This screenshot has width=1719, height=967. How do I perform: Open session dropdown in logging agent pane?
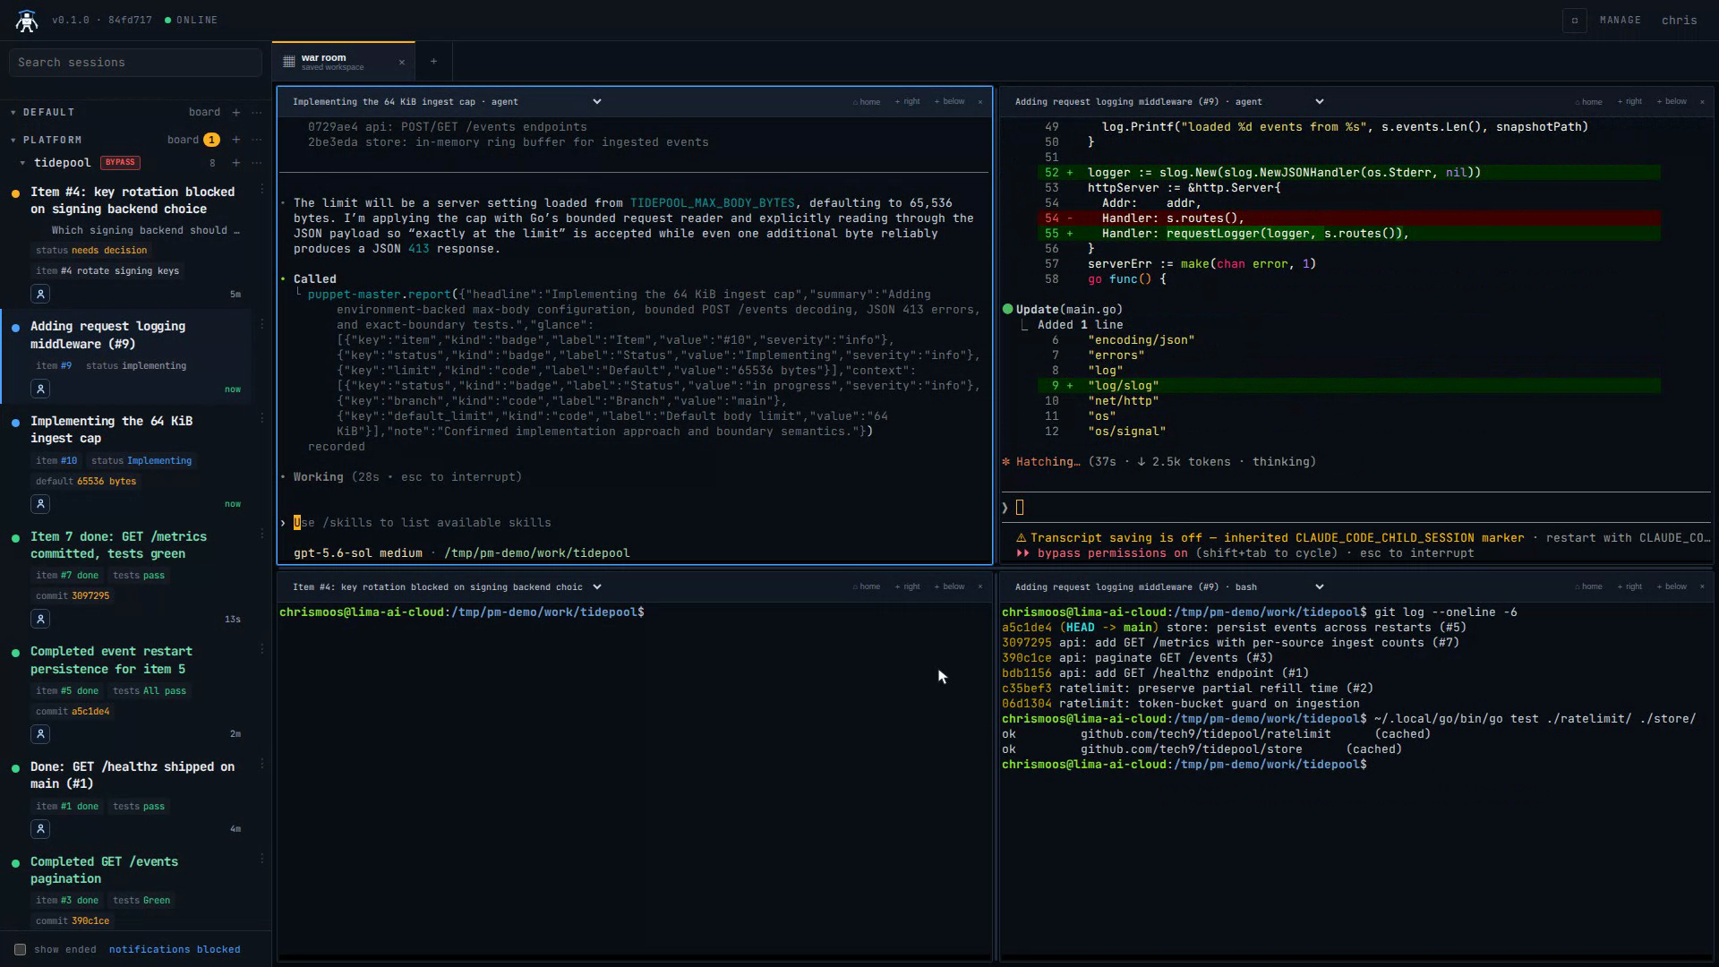pyautogui.click(x=1320, y=102)
